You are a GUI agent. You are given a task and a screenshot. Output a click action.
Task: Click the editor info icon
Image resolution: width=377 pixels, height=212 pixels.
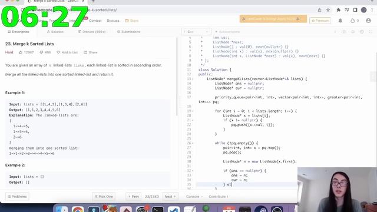click(x=335, y=32)
